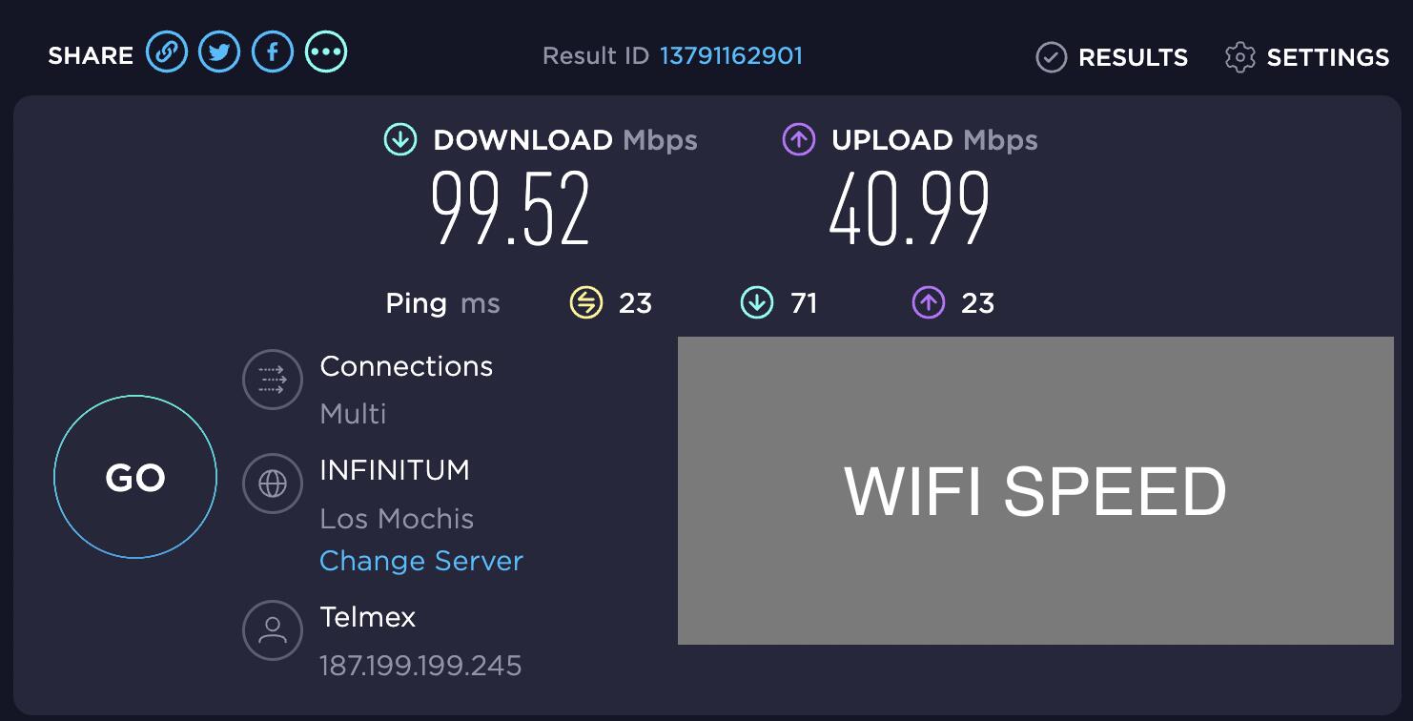Click the Connections multi-arrow icon
Viewport: 1413px width, 721px height.
273,380
